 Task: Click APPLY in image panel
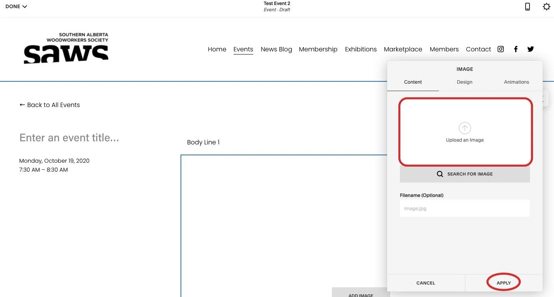[504, 283]
